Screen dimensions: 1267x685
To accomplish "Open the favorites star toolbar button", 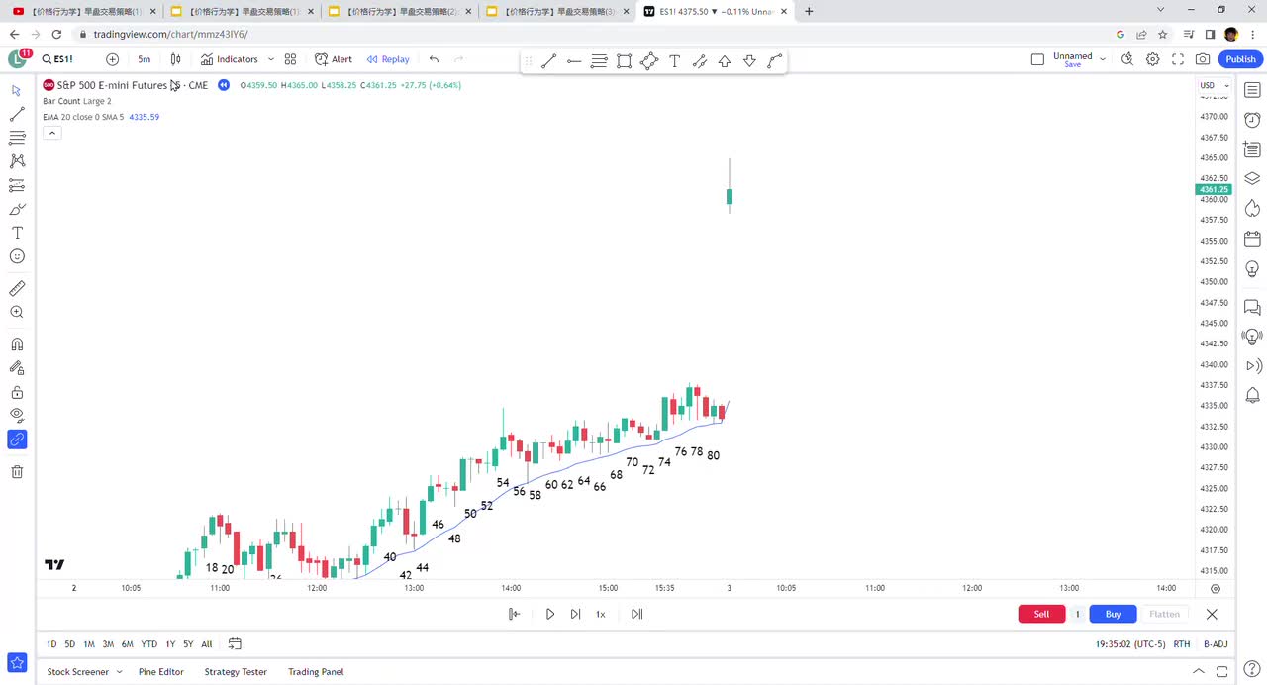I will click(x=17, y=662).
